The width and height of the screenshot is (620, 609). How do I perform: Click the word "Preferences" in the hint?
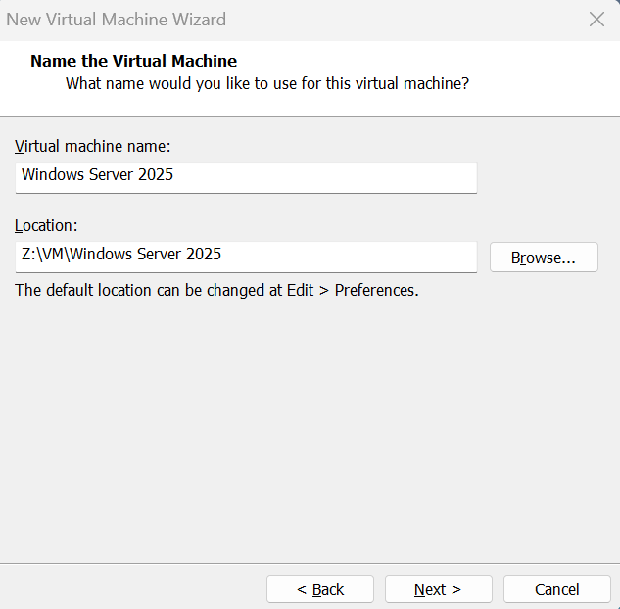coord(376,291)
